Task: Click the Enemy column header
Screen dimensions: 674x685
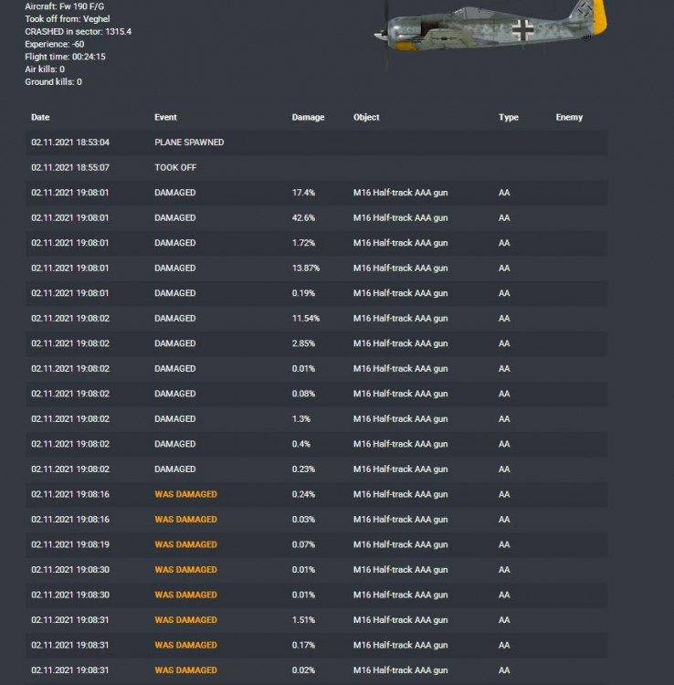Action: [x=569, y=118]
